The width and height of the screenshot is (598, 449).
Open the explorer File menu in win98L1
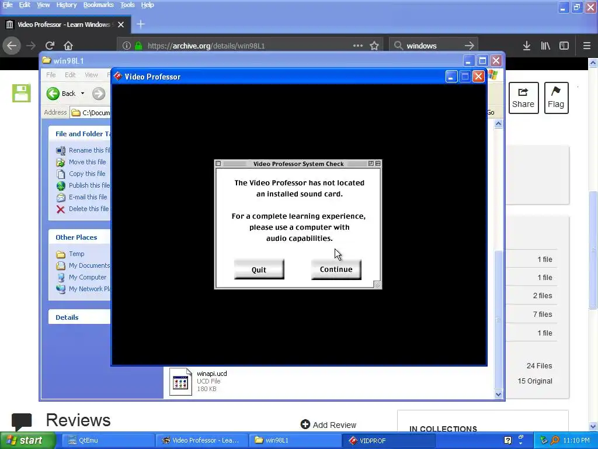pos(51,75)
